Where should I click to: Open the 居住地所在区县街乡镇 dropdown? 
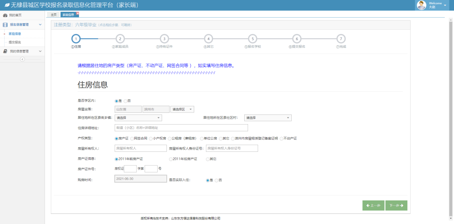(x=138, y=118)
